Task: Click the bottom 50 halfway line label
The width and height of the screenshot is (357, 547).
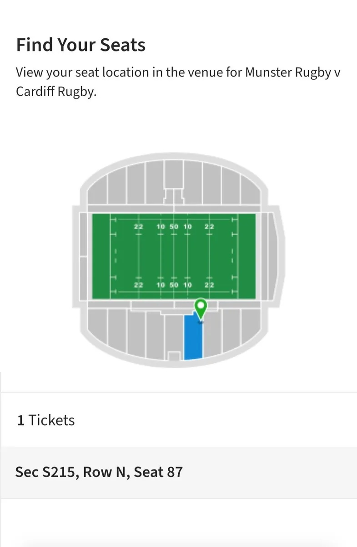Action: pos(174,285)
